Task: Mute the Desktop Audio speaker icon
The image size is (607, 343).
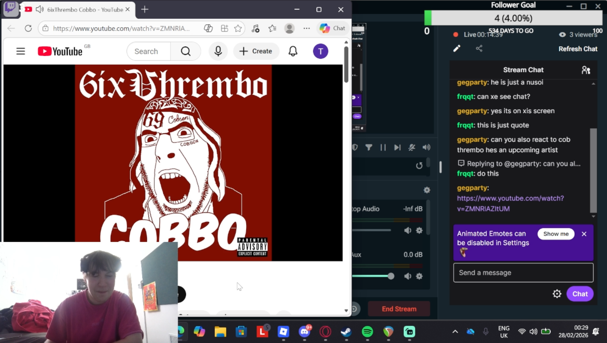Action: [x=408, y=230]
